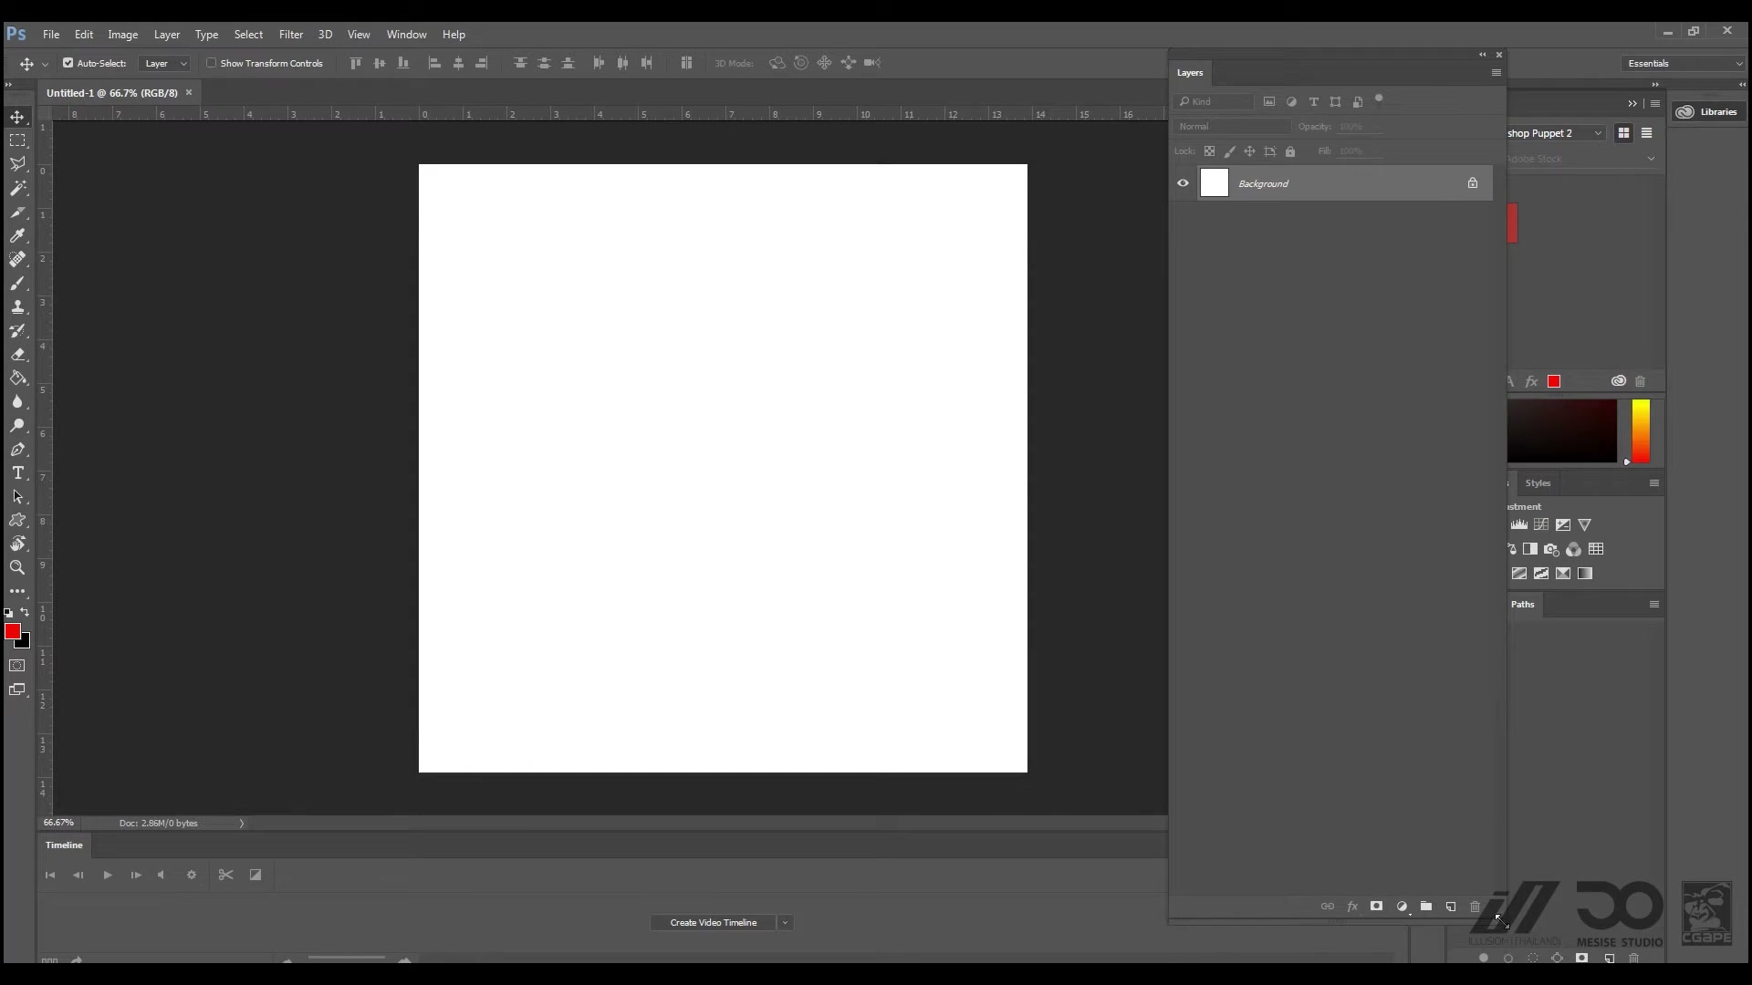Open the Essentials workspace dropdown
Image resolution: width=1752 pixels, height=985 pixels.
pyautogui.click(x=1684, y=63)
